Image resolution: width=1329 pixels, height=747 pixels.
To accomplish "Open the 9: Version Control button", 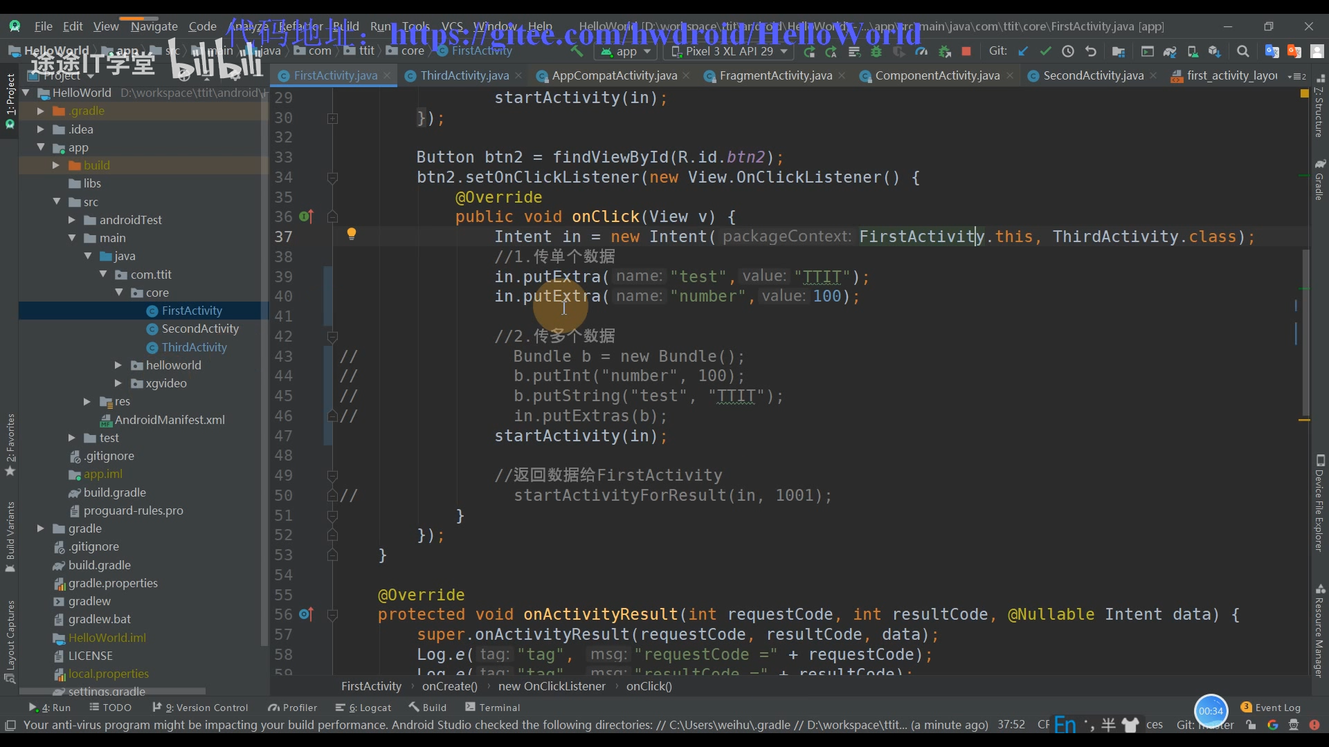I will click(200, 708).
